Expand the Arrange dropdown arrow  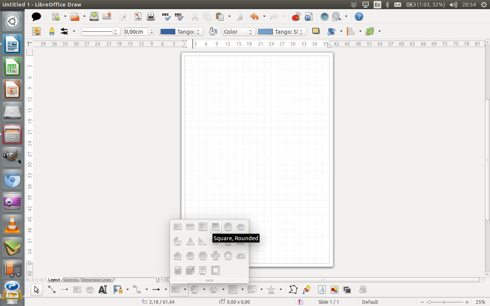tap(379, 32)
